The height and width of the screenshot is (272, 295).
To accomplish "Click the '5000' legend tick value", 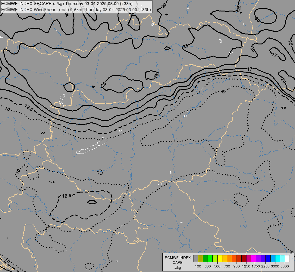I will coord(285,266).
